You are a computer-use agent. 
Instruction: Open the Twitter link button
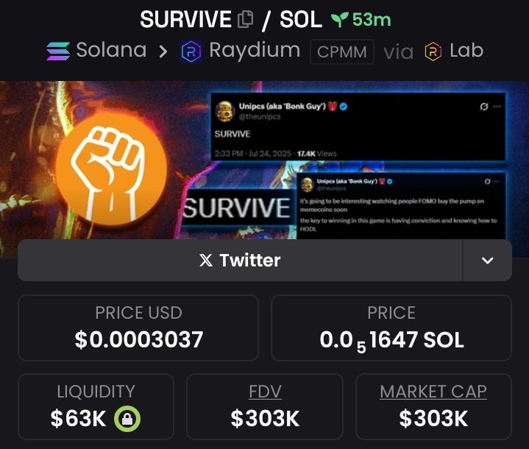240,261
